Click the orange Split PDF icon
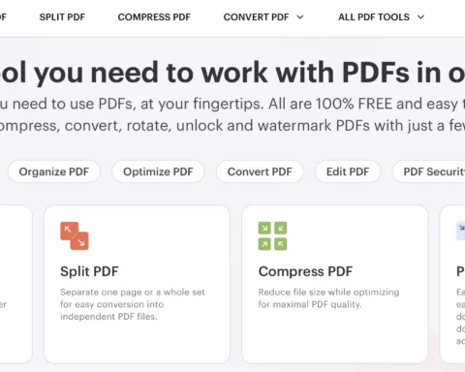Viewport: 465px width, 372px height. 75,236
